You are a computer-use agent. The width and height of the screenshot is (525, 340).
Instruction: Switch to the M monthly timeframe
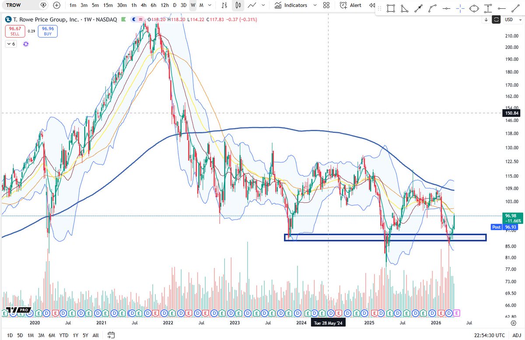[x=201, y=5]
